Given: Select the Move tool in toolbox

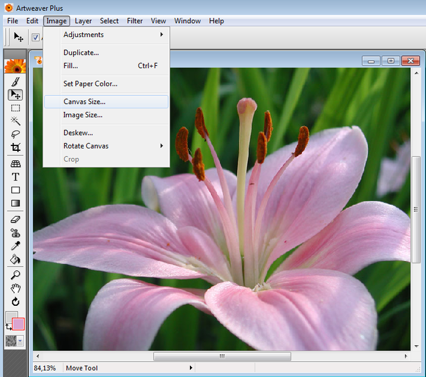Looking at the screenshot, I should [15, 95].
